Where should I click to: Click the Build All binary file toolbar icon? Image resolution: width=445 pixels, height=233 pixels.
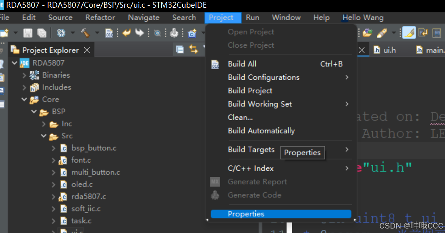(x=109, y=33)
